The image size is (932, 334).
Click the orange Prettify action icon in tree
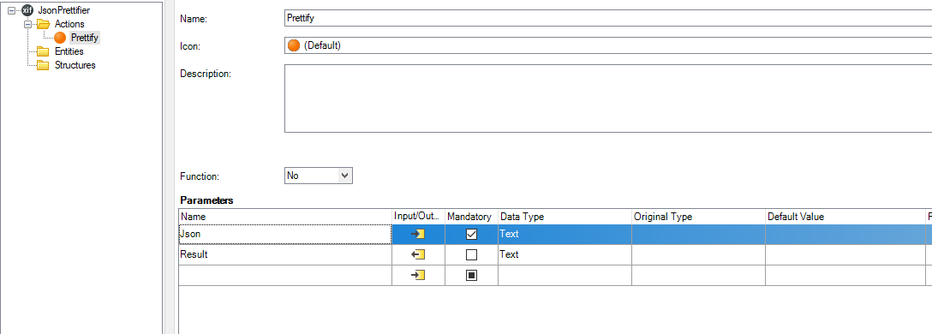click(60, 38)
